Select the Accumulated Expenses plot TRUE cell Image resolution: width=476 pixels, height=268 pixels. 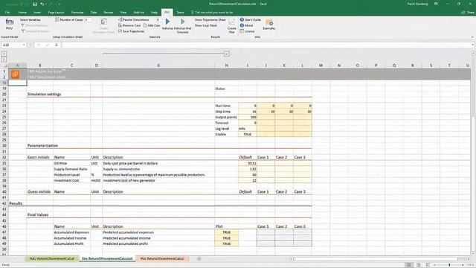tap(226, 232)
